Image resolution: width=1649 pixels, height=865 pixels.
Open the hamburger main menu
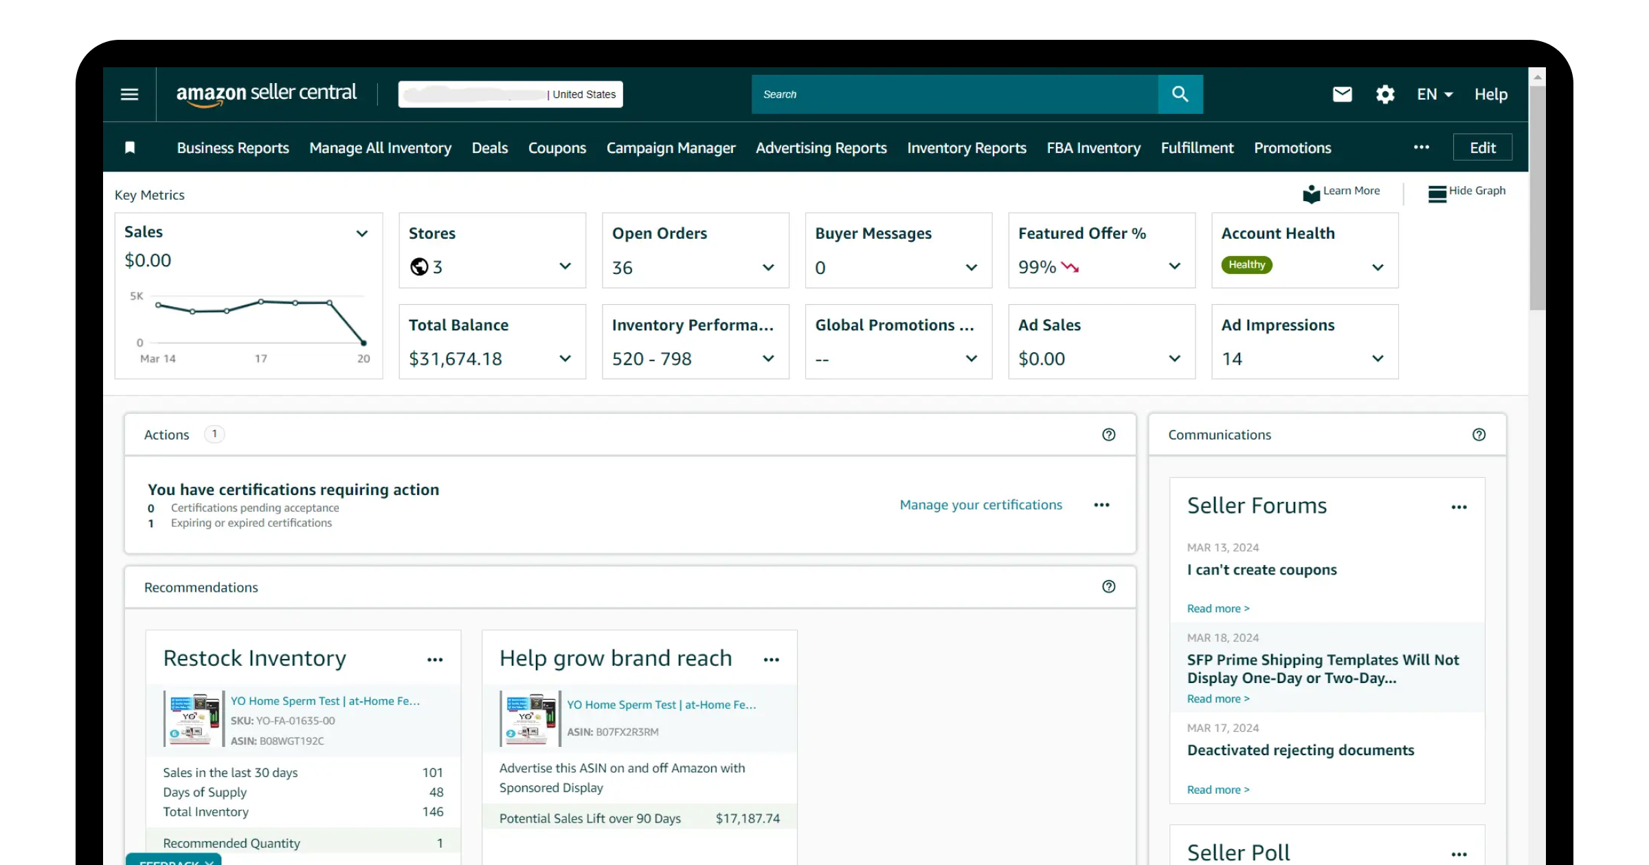129,94
